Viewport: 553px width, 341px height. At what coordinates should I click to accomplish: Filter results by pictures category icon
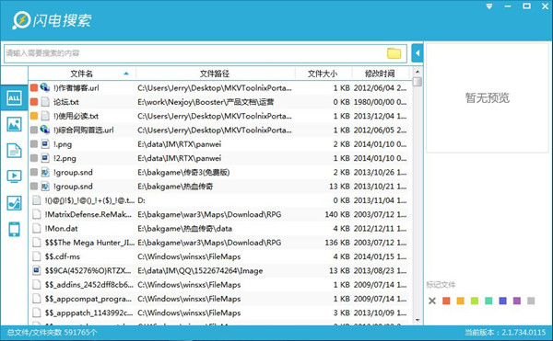[14, 124]
